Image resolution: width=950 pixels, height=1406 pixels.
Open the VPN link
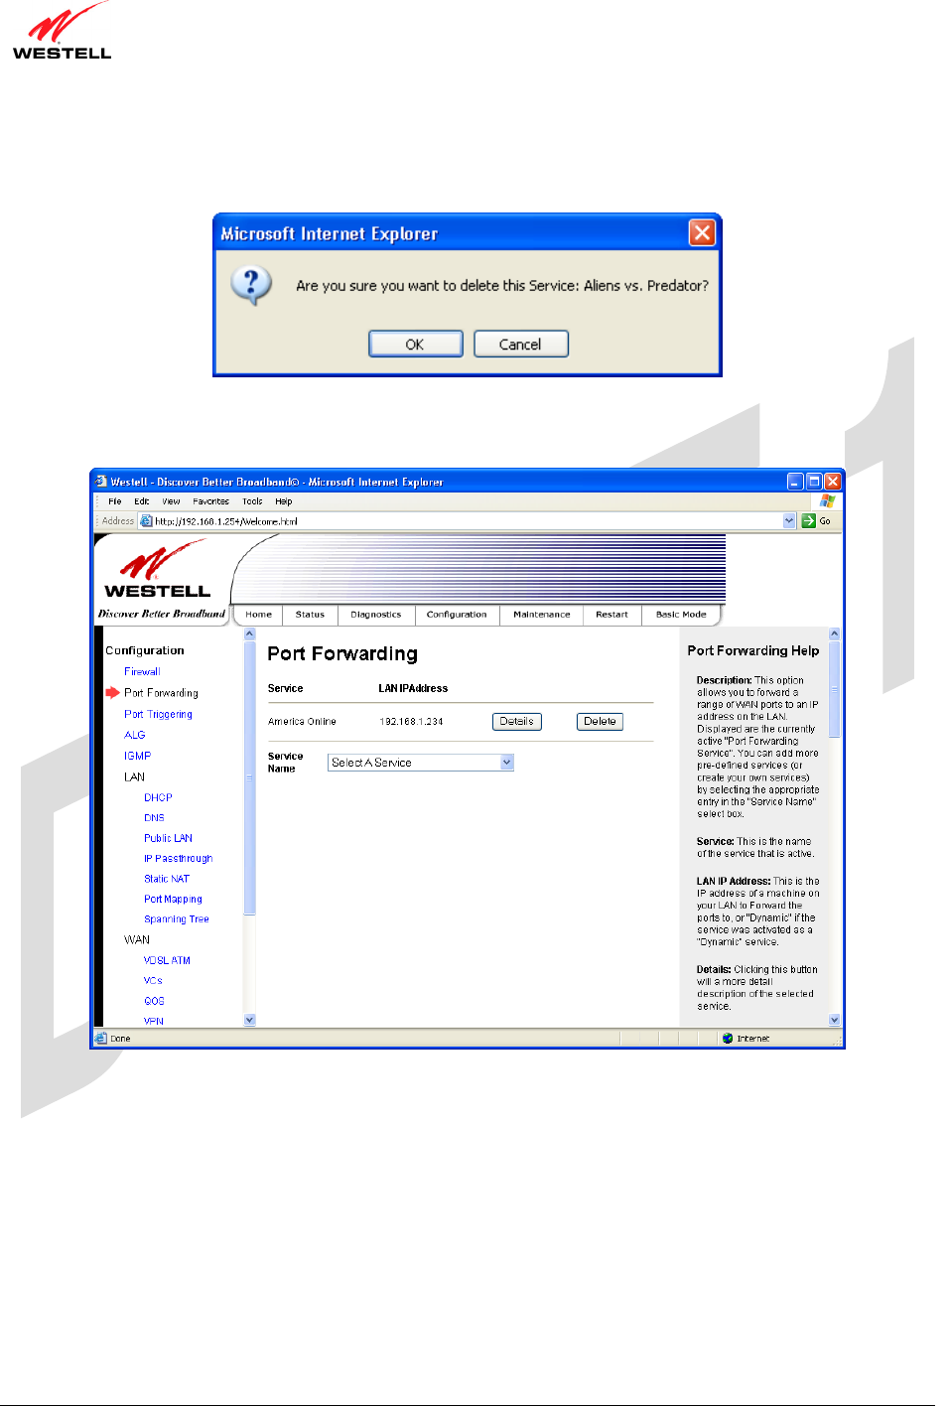[x=153, y=1021]
